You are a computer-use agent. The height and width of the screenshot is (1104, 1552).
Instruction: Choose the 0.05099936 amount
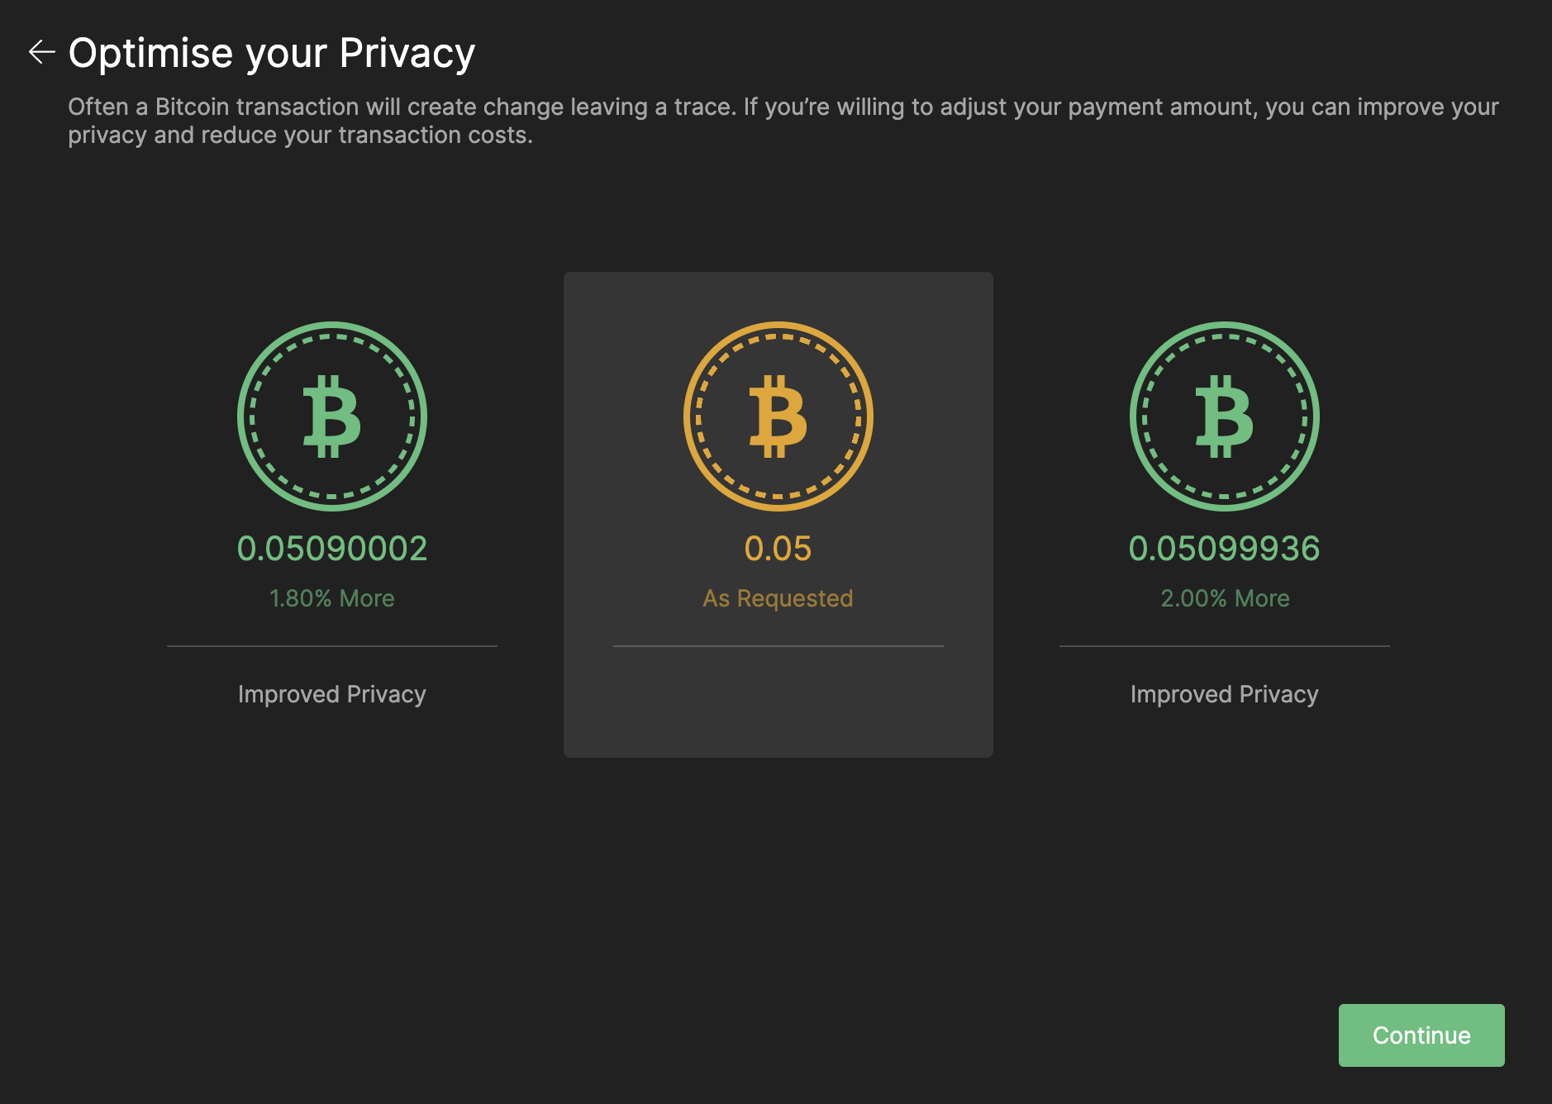click(1225, 549)
